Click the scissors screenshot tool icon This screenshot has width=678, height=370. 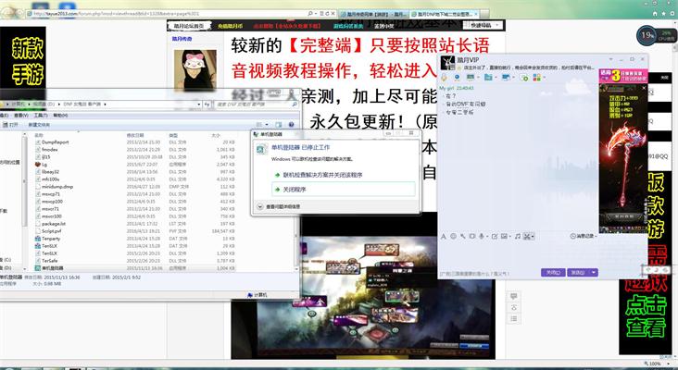pyautogui.click(x=527, y=236)
